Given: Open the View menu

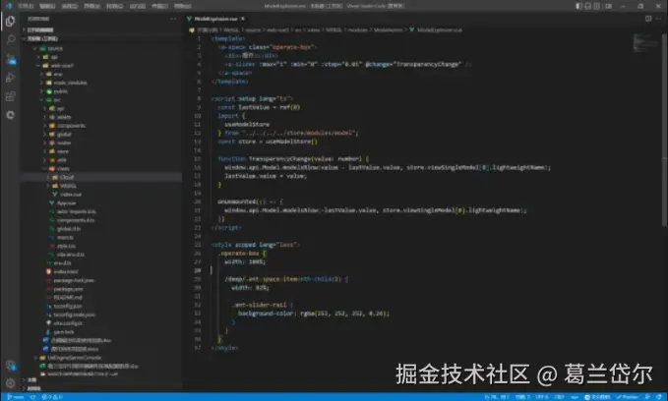Looking at the screenshot, I should pyautogui.click(x=92, y=6).
